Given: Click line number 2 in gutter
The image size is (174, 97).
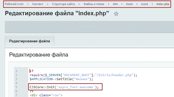Looking at the screenshot, I should pyautogui.click(x=16, y=75).
